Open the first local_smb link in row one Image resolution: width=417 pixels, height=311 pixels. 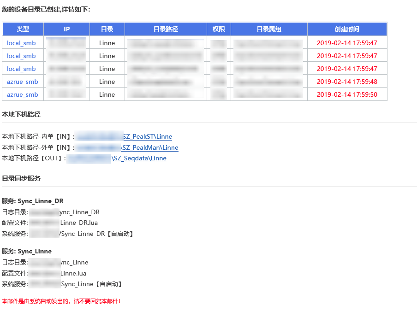pyautogui.click(x=22, y=43)
